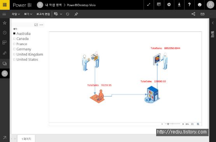Open the Apps icon in the sidebar
216x142 pixels.
pos(5,43)
